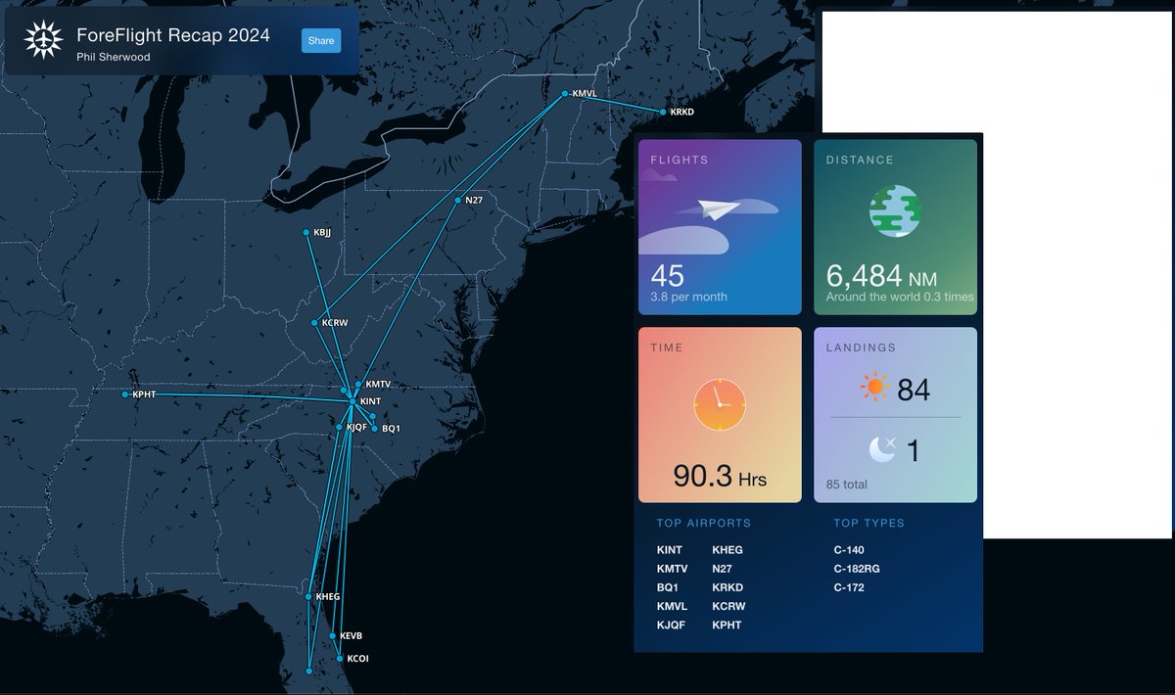1175x695 pixels.
Task: Click KINT in Top Airports list
Action: click(670, 550)
